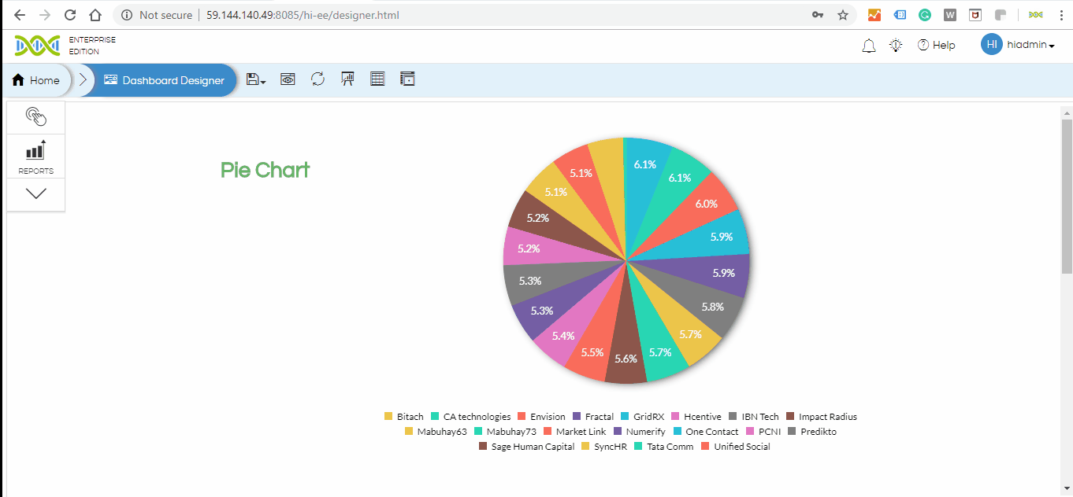This screenshot has height=497, width=1073.
Task: Expand the left sidebar down chevron
Action: point(36,193)
